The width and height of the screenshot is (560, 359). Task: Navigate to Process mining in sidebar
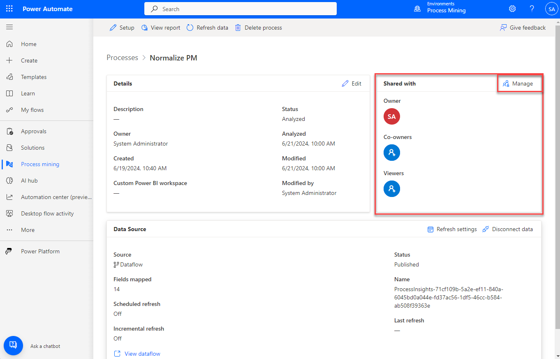click(40, 164)
